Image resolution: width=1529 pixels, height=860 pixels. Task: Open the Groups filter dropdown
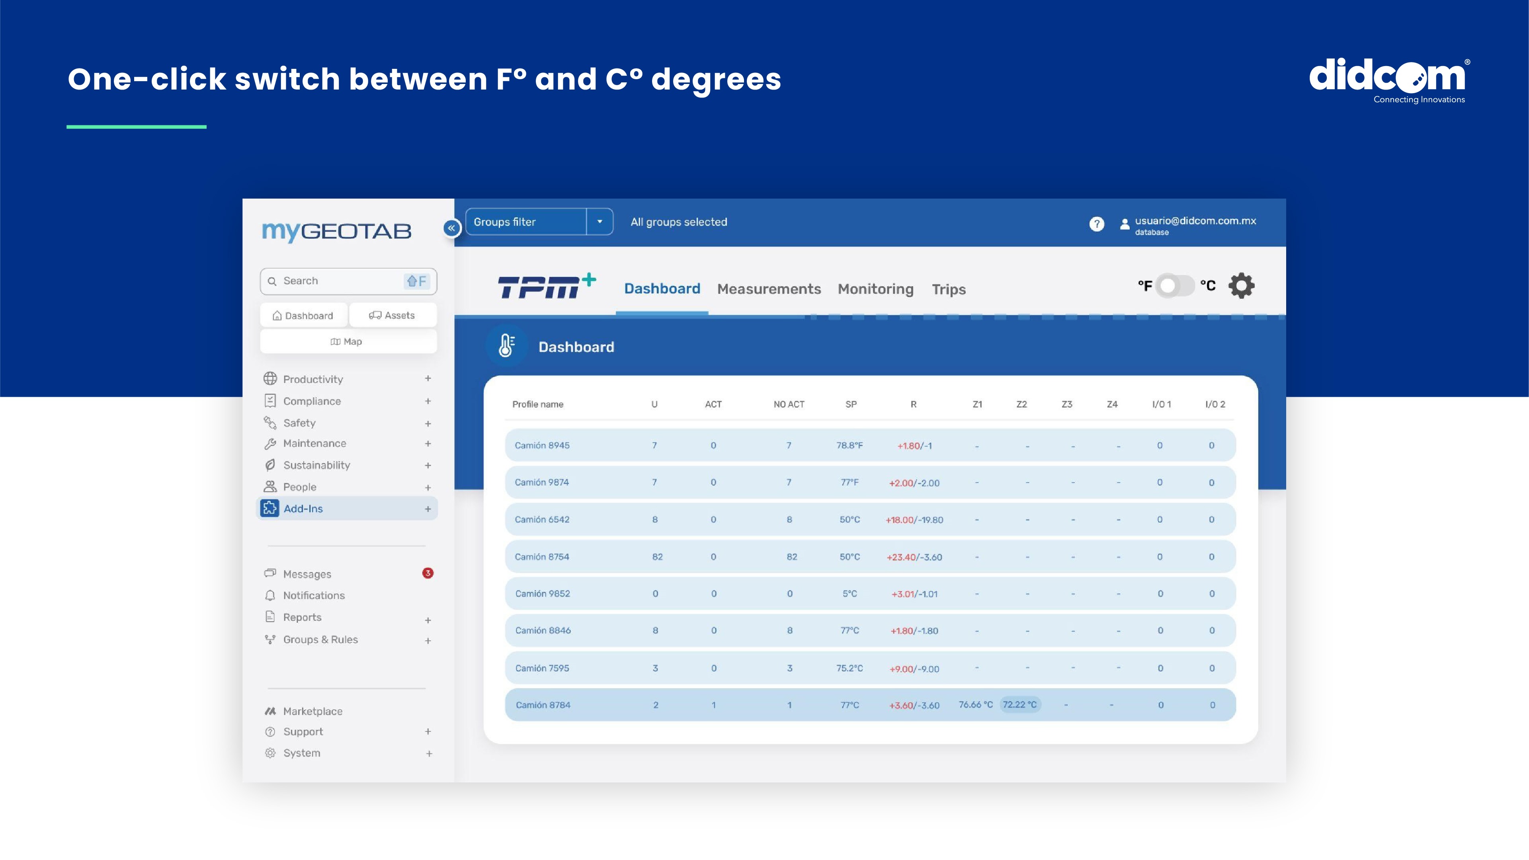point(600,221)
